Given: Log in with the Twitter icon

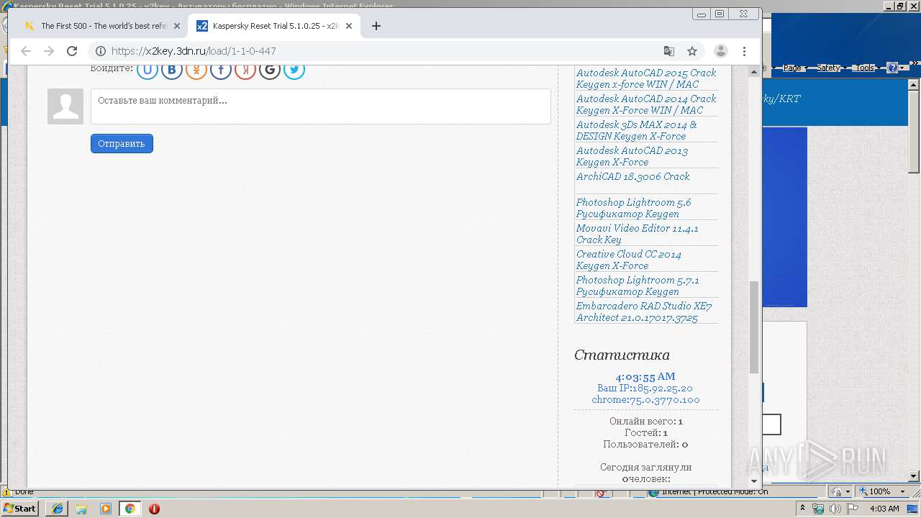Looking at the screenshot, I should coord(294,70).
